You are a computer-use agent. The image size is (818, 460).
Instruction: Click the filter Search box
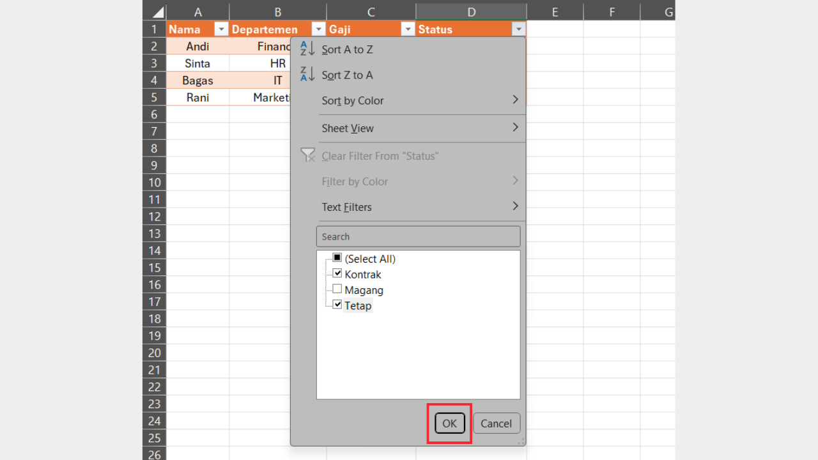pyautogui.click(x=418, y=236)
